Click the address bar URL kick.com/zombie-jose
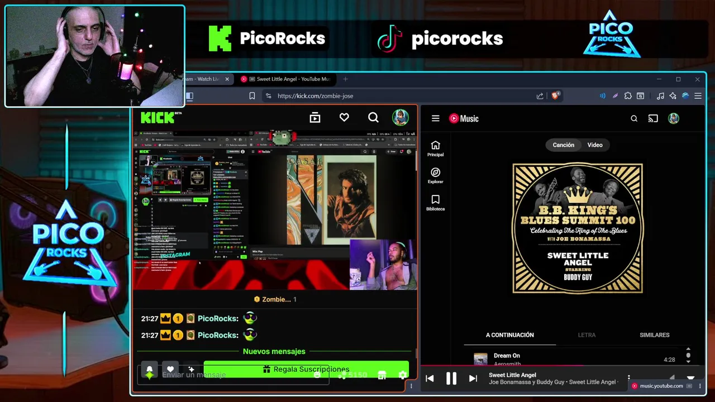The height and width of the screenshot is (402, 715). point(315,96)
